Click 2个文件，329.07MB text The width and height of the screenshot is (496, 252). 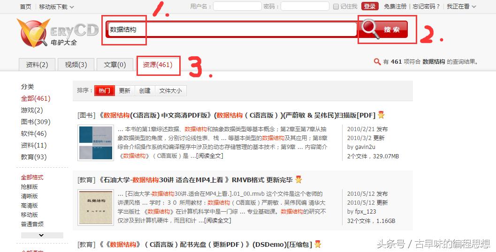tap(373, 156)
